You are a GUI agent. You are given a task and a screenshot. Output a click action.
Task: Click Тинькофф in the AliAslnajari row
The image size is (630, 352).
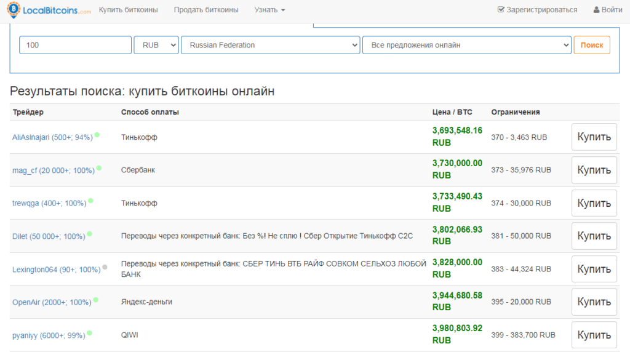pyautogui.click(x=139, y=137)
